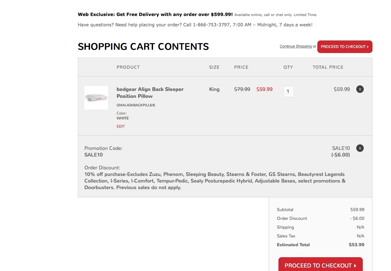Screen dimensions: 391x271
Task: Click the SIZE column header
Action: [x=214, y=67]
